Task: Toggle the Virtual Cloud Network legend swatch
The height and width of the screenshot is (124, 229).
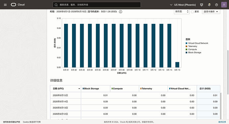Action: [187, 43]
